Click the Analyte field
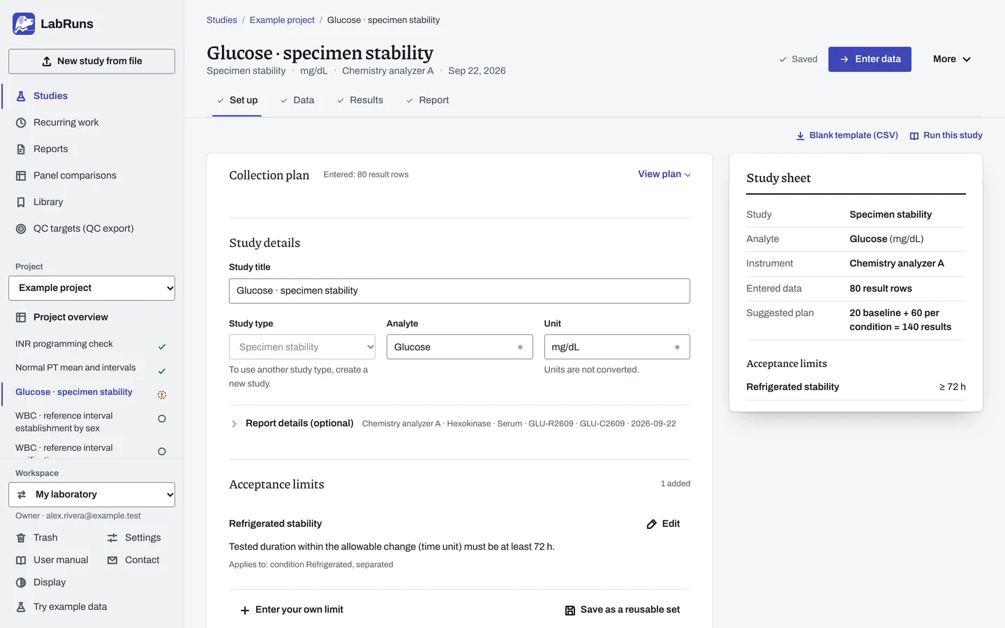Viewport: 1005px width, 628px height. [459, 347]
